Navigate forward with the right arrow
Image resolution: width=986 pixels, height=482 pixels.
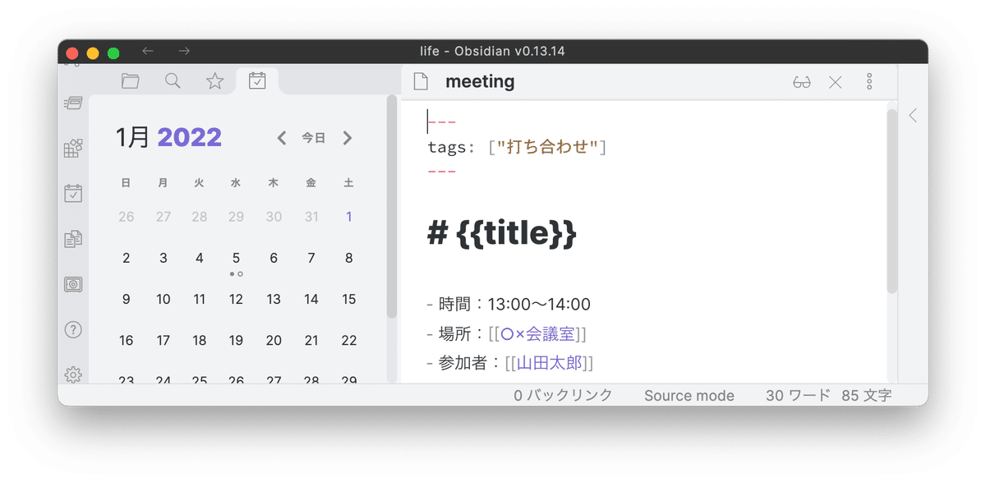pyautogui.click(x=184, y=51)
